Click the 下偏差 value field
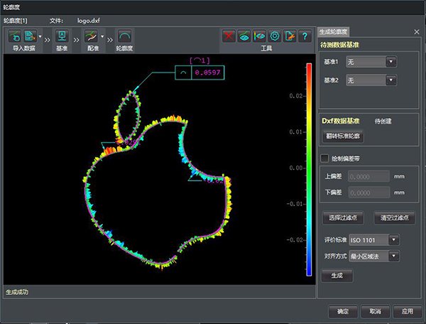The height and width of the screenshot is (324, 426). pos(368,193)
